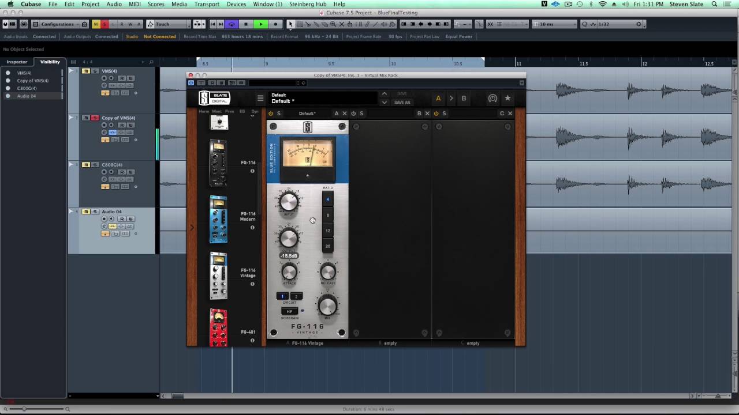Set compressor ratio to 20
739x415 pixels.
[x=327, y=246]
